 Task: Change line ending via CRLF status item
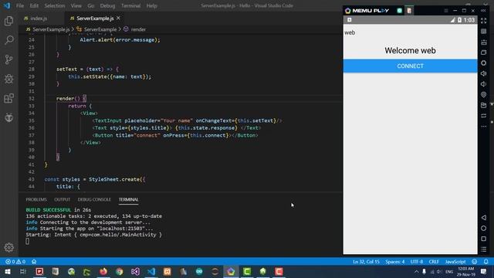[x=434, y=262]
